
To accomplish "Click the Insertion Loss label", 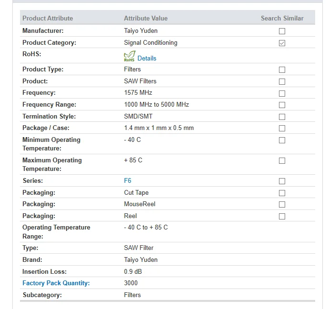I will (x=44, y=271).
